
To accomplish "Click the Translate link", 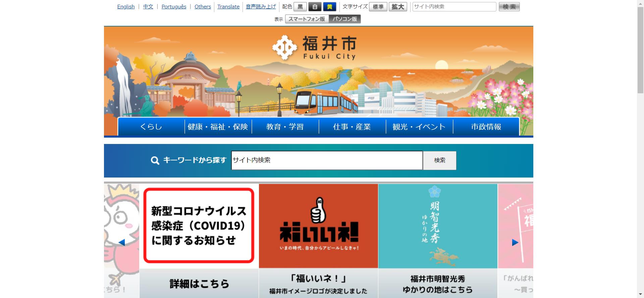I will [x=228, y=7].
